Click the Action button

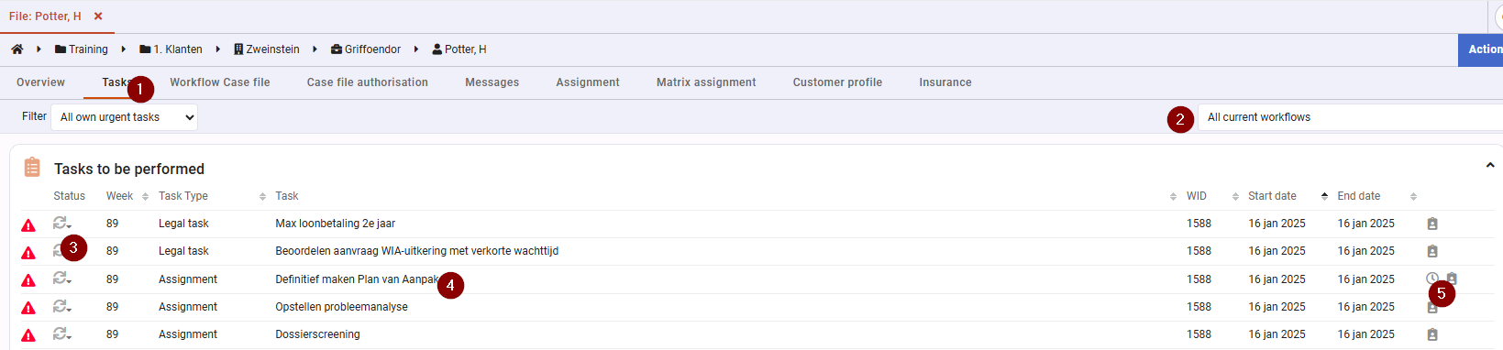1481,49
